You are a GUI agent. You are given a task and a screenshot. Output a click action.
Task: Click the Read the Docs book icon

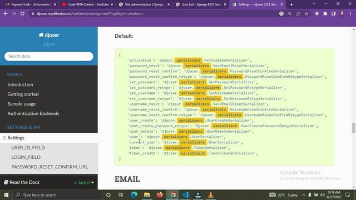point(6,182)
